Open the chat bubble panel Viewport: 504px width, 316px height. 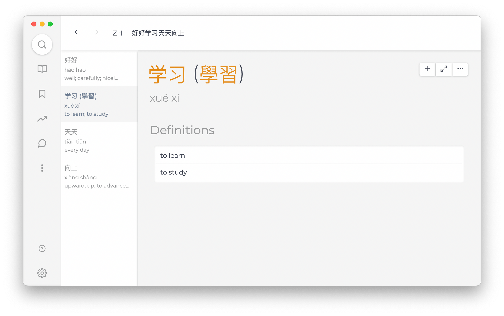(x=42, y=143)
